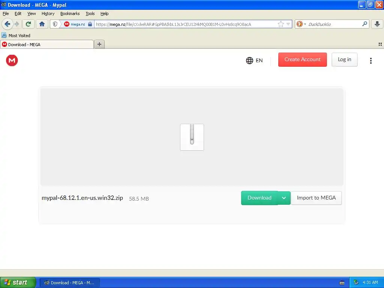This screenshot has height=288, width=384.
Task: Reload the current page
Action: tap(28, 24)
